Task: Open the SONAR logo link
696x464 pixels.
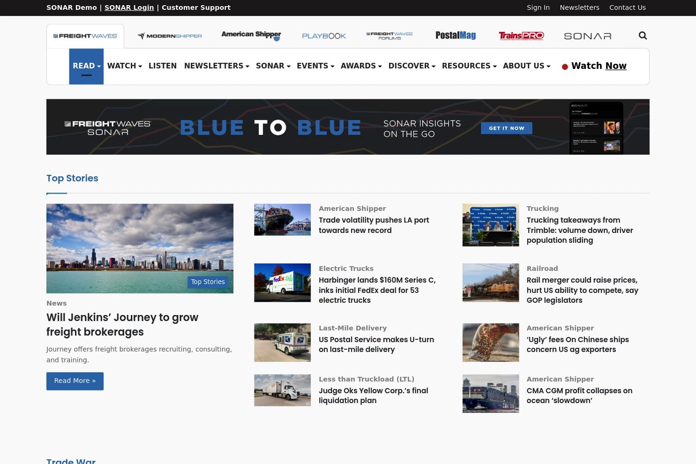Action: point(588,36)
